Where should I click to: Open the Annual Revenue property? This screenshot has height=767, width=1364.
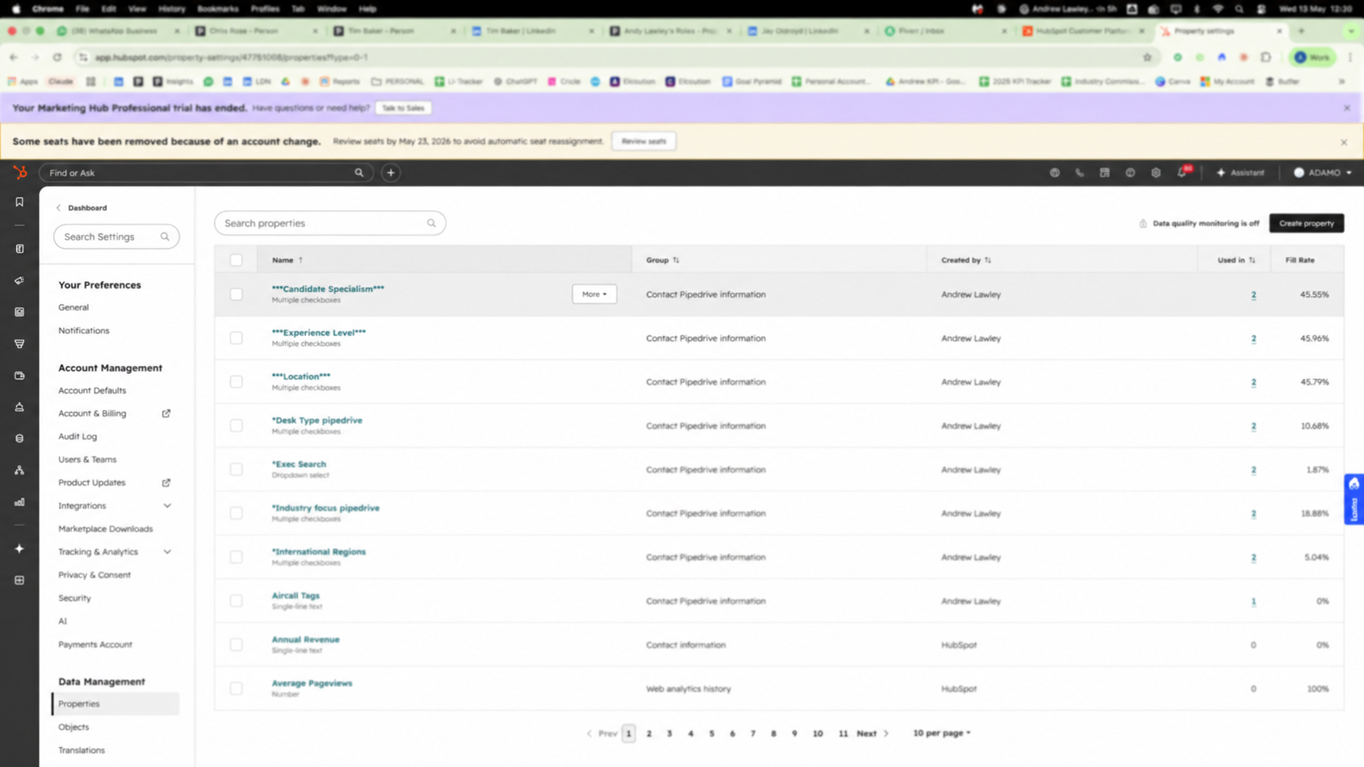(305, 640)
